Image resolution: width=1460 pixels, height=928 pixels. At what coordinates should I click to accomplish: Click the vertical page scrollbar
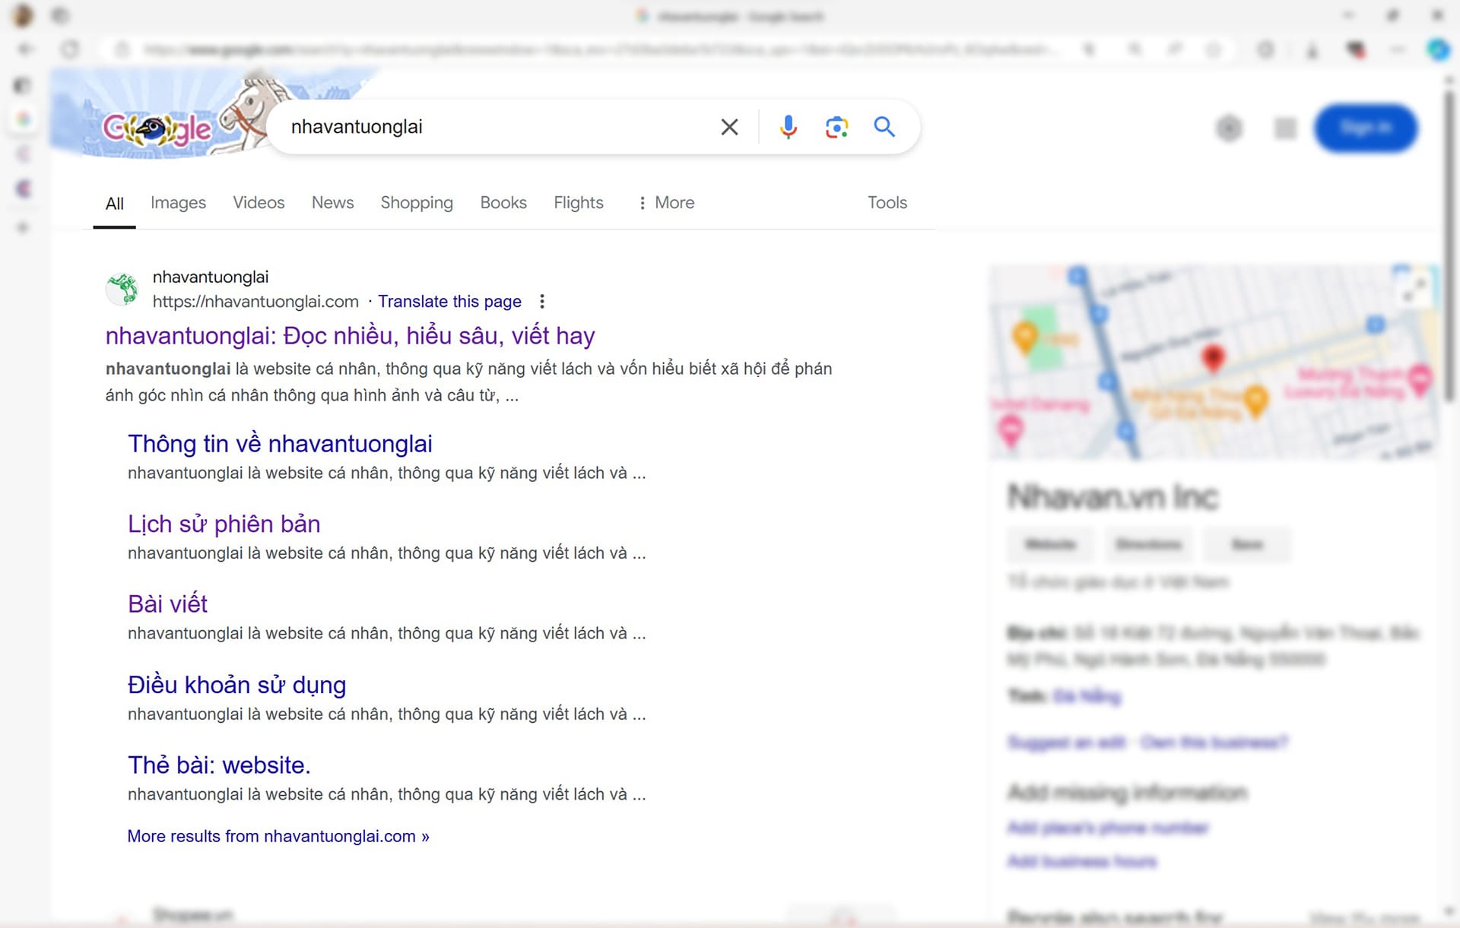(1450, 245)
